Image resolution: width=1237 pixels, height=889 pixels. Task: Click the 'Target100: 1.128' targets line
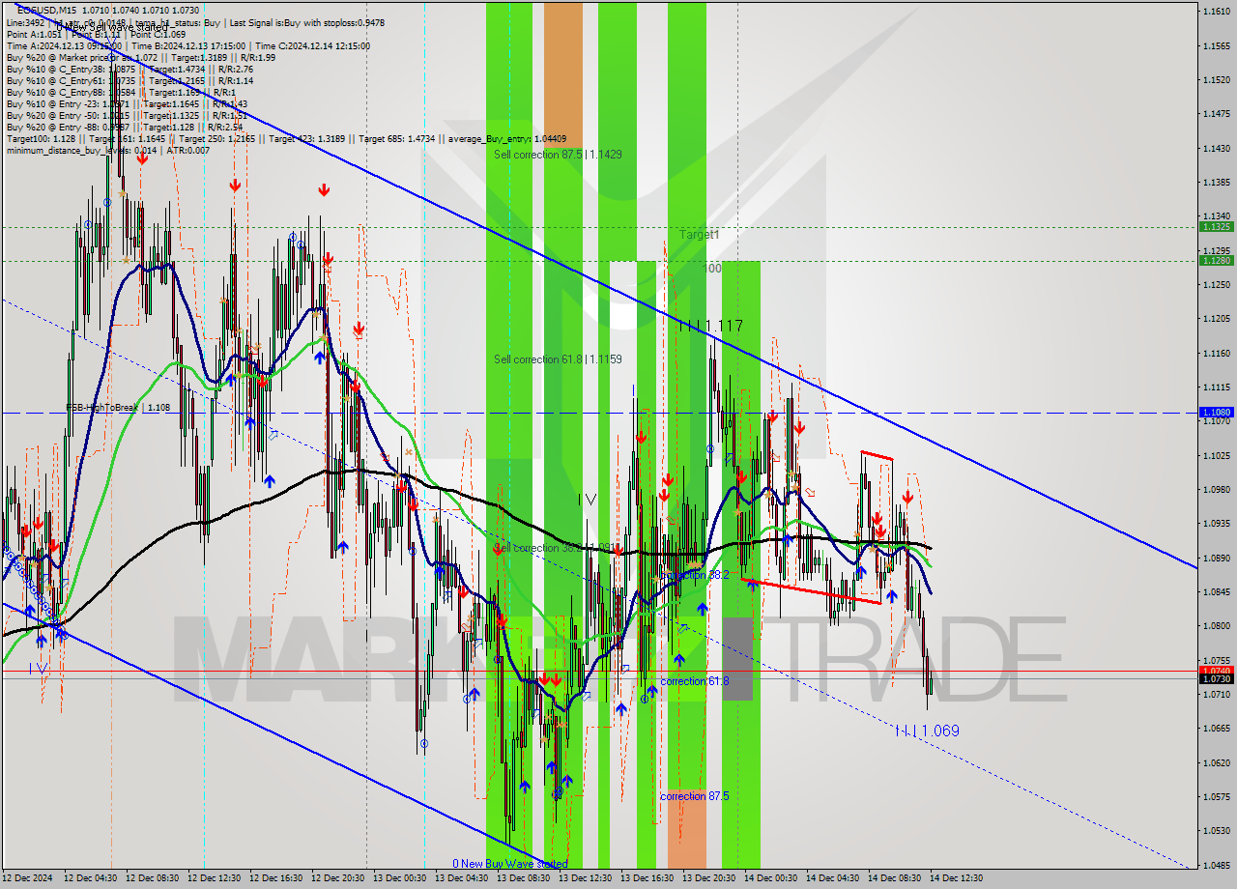tap(286, 138)
